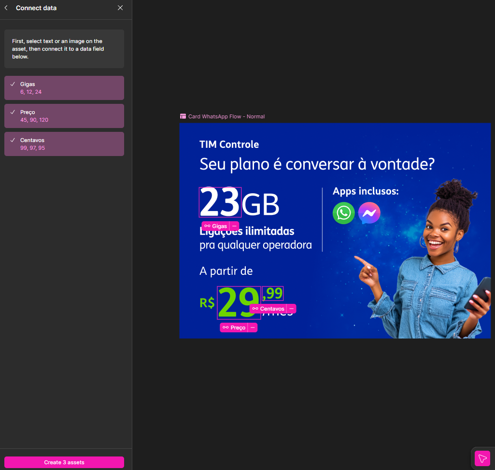
Task: Select the 23 gigabytes text on the card
Action: tap(220, 202)
